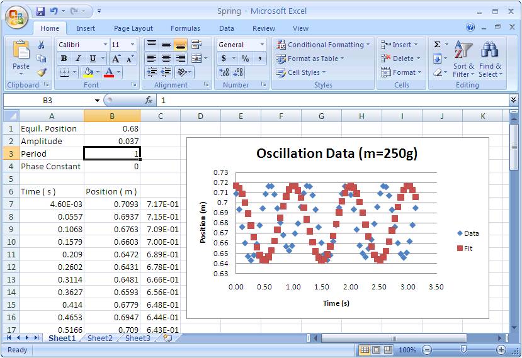Click the AutoSum sigma icon
This screenshot has height=358, width=522.
[x=438, y=45]
